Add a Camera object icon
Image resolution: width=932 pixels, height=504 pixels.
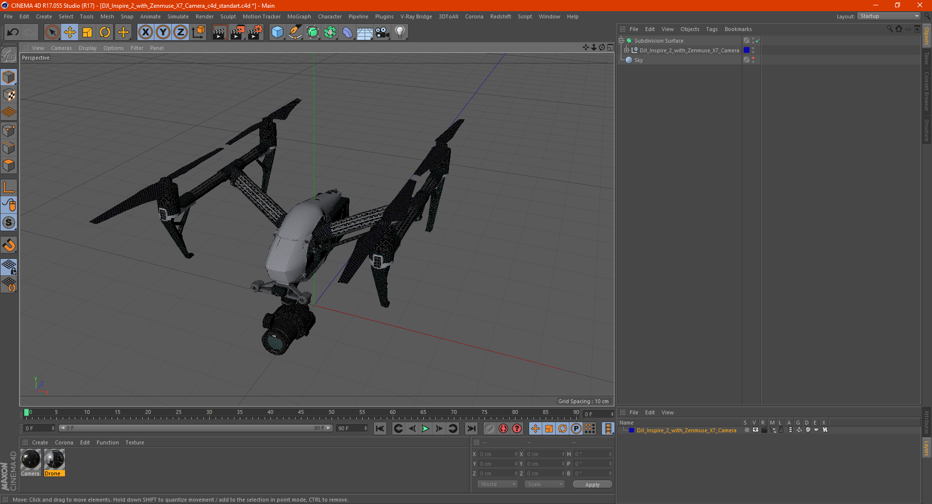point(382,32)
